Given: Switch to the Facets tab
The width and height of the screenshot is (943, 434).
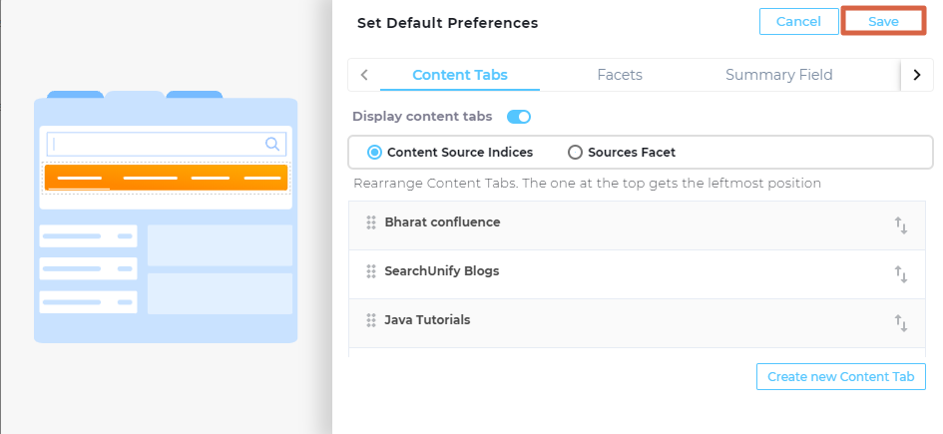Looking at the screenshot, I should [x=620, y=75].
